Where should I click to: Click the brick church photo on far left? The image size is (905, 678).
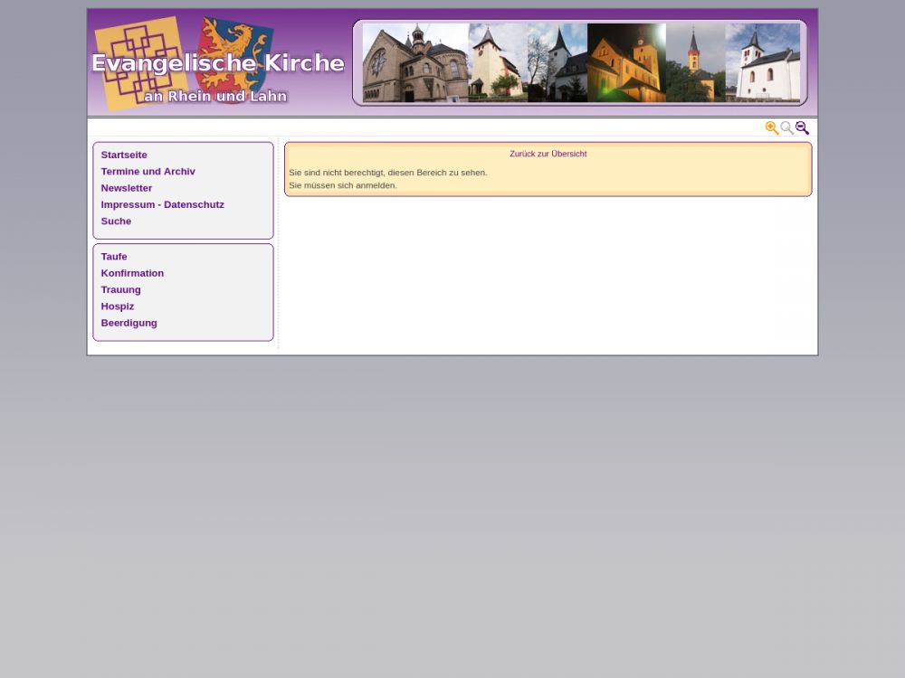pos(414,63)
